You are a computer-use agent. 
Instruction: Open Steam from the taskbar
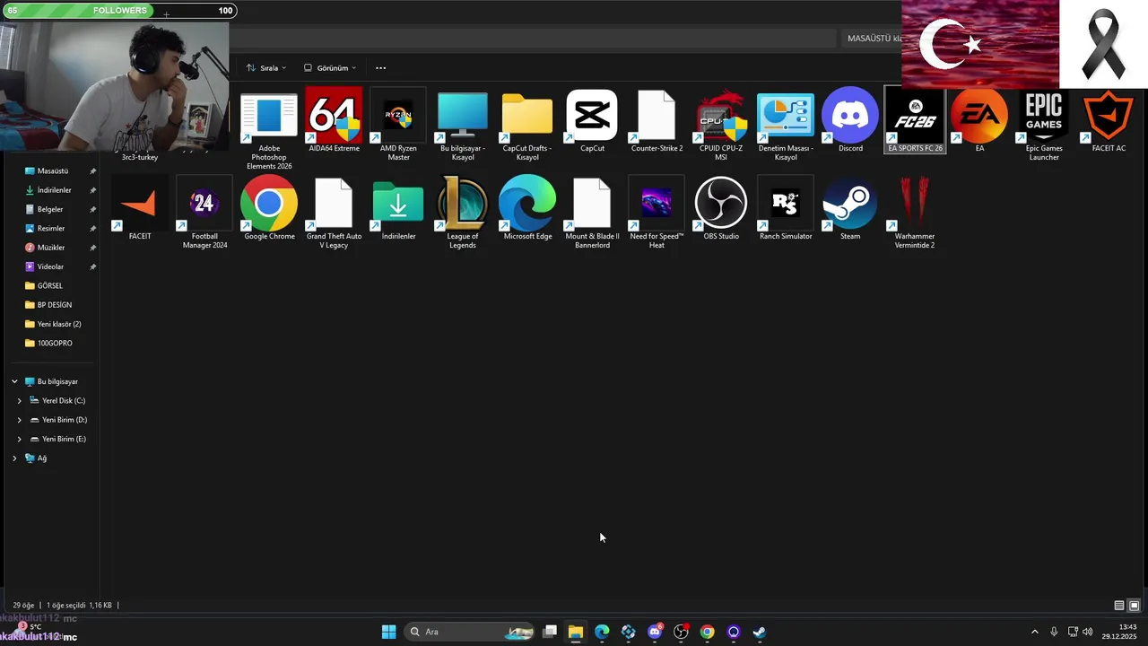(x=760, y=632)
